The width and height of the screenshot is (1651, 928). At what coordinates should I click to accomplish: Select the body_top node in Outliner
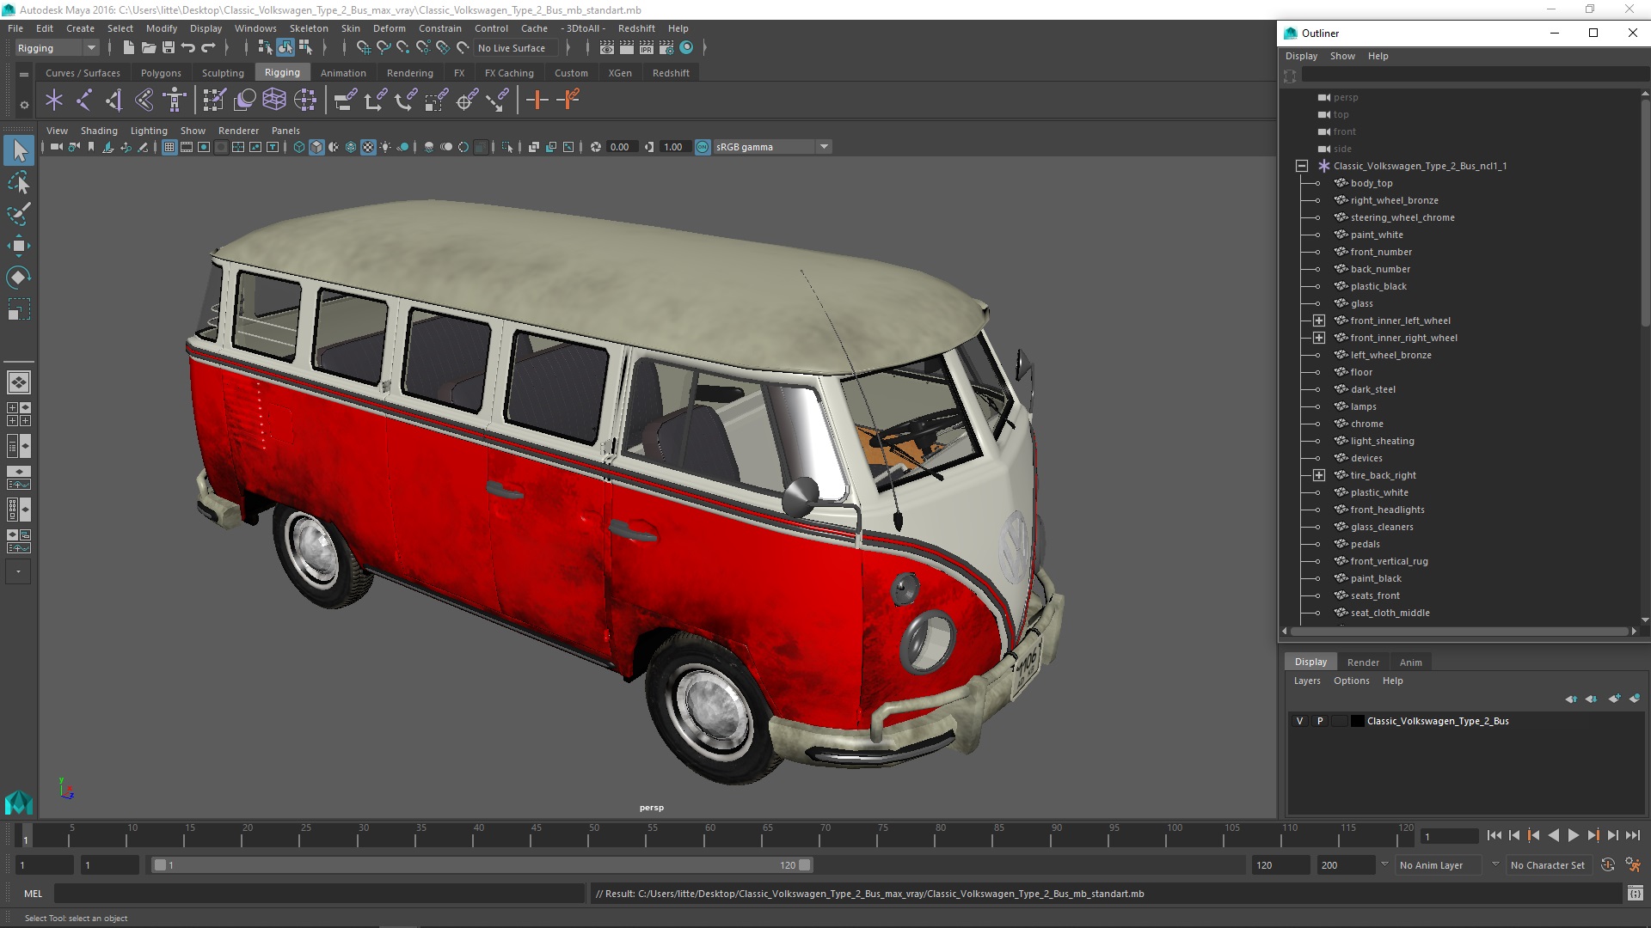[x=1371, y=183]
